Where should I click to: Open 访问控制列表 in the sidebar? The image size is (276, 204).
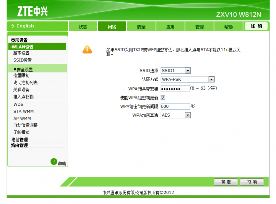25,83
